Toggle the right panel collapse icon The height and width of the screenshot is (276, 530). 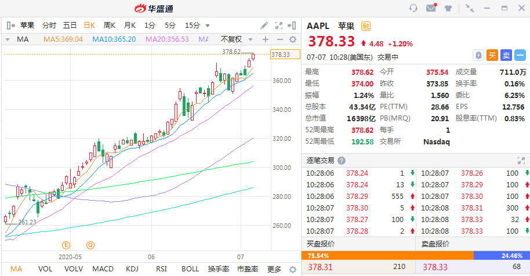click(x=293, y=26)
